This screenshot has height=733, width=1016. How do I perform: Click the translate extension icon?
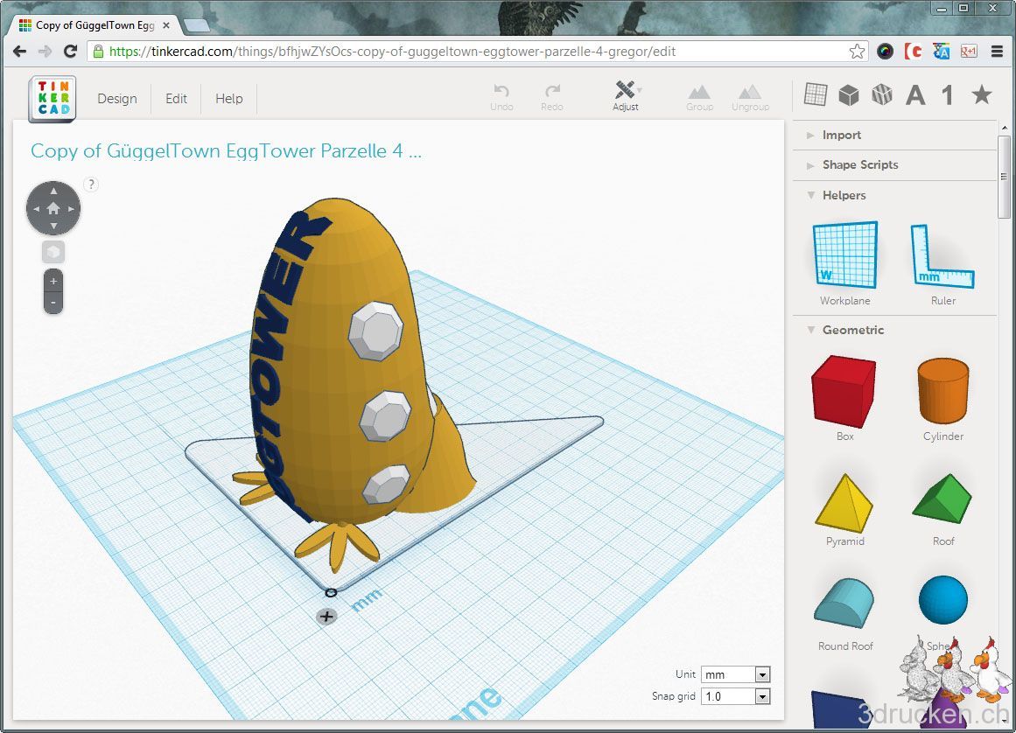pos(942,51)
